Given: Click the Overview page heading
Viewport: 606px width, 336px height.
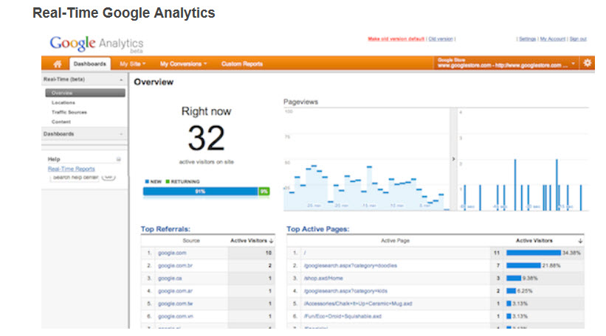Looking at the screenshot, I should coord(154,83).
